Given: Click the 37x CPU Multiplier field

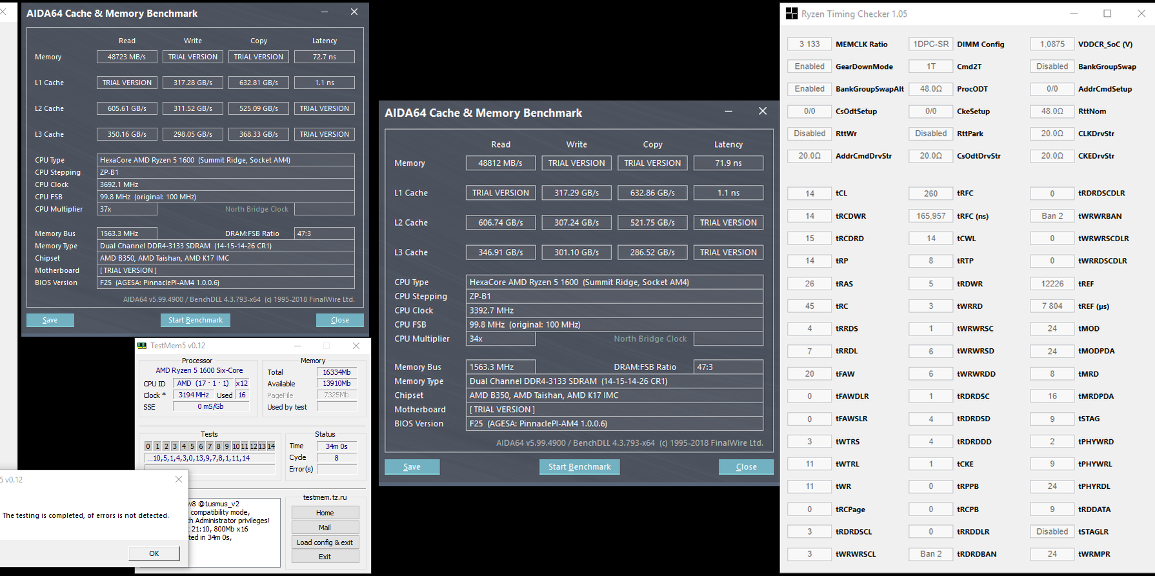Looking at the screenshot, I should (x=126, y=209).
